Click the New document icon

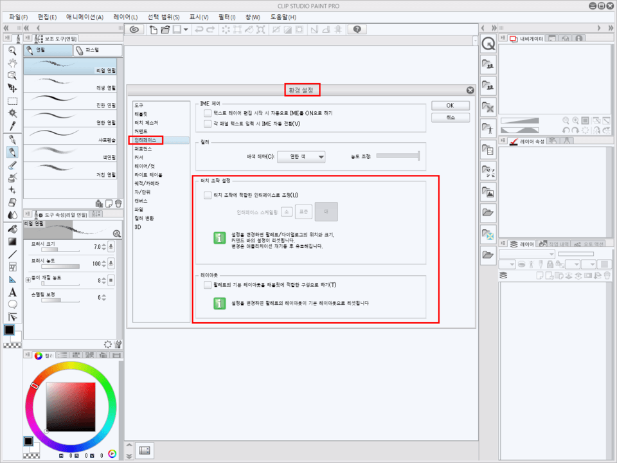(154, 30)
